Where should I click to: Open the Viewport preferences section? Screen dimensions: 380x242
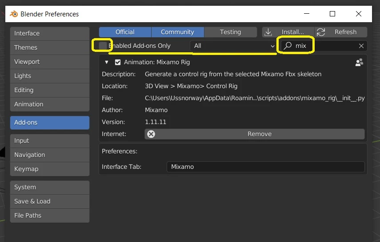pyautogui.click(x=50, y=62)
